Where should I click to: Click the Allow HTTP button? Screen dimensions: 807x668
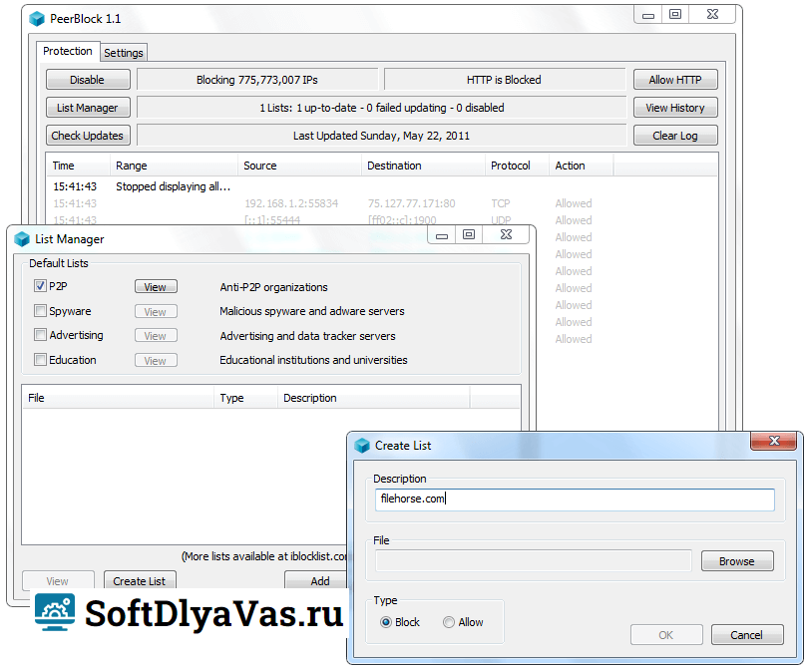point(675,80)
